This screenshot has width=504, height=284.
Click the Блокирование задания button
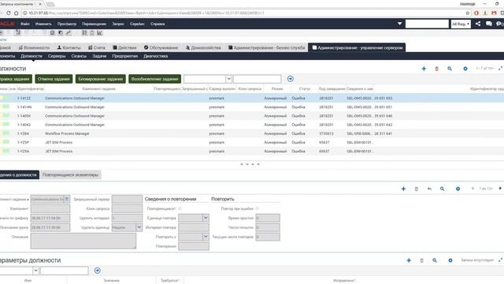[101, 79]
